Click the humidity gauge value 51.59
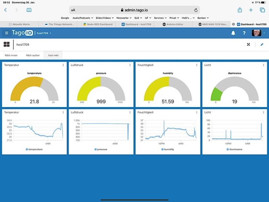Image resolution: width=269 pixels, height=202 pixels. coord(168,102)
